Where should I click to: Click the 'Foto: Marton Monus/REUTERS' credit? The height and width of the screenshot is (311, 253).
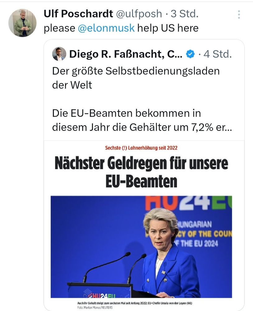95,308
